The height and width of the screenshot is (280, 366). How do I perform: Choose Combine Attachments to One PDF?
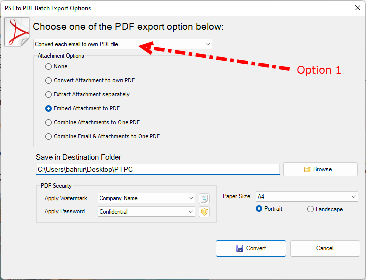coord(49,122)
